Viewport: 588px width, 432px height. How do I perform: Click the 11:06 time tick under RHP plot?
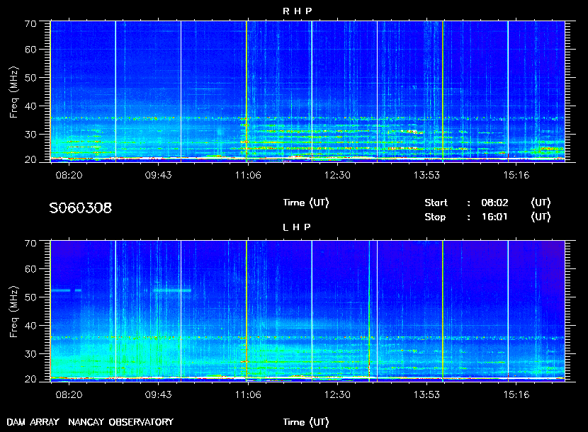click(x=248, y=175)
